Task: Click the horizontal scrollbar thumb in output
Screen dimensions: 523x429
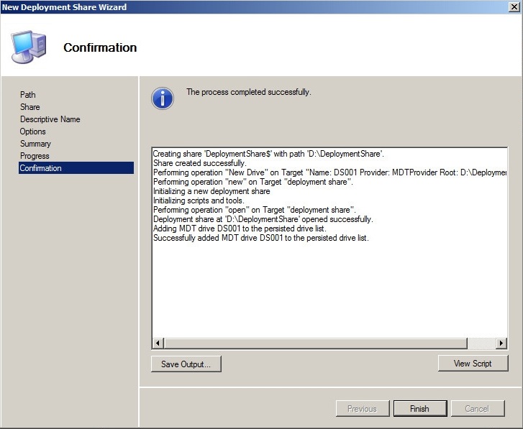Action: [315, 343]
